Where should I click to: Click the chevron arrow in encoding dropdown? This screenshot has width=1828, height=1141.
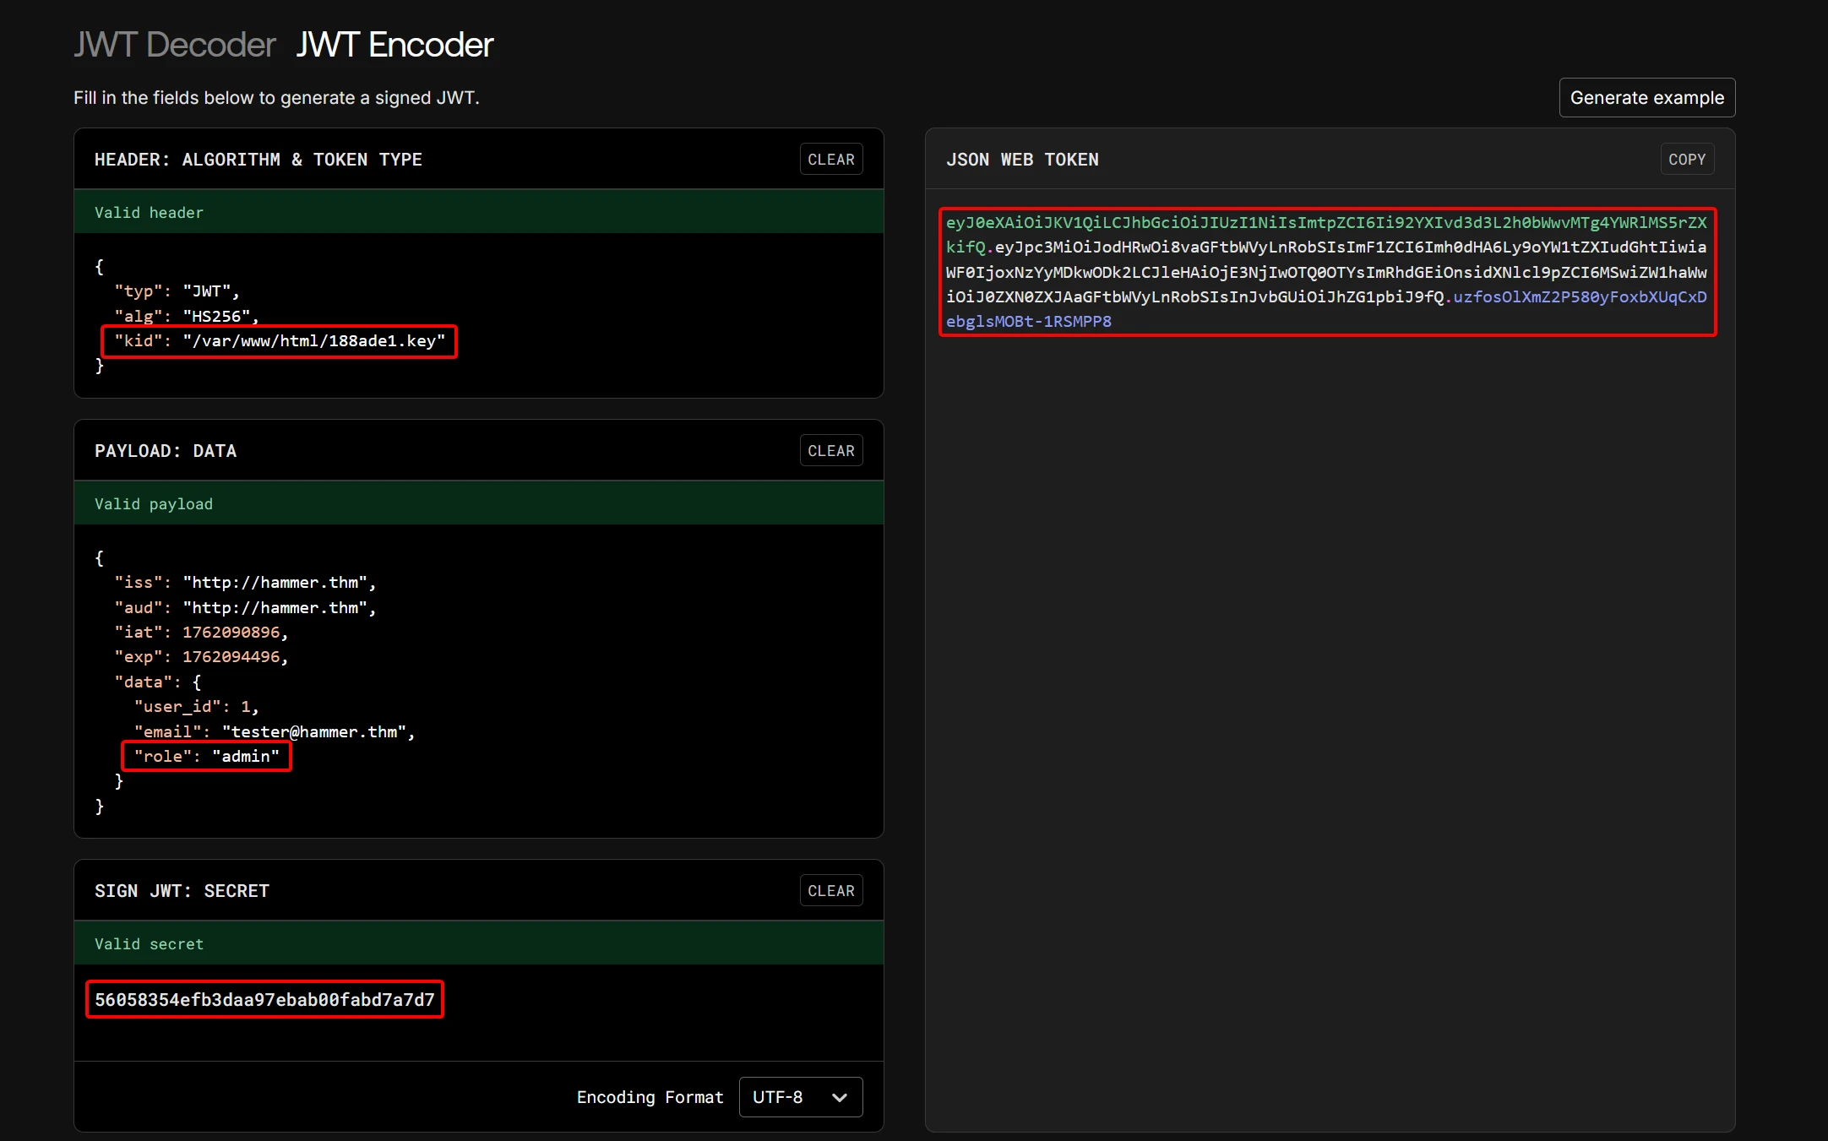point(840,1097)
